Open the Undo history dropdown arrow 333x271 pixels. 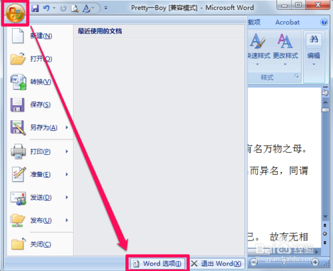(x=54, y=9)
